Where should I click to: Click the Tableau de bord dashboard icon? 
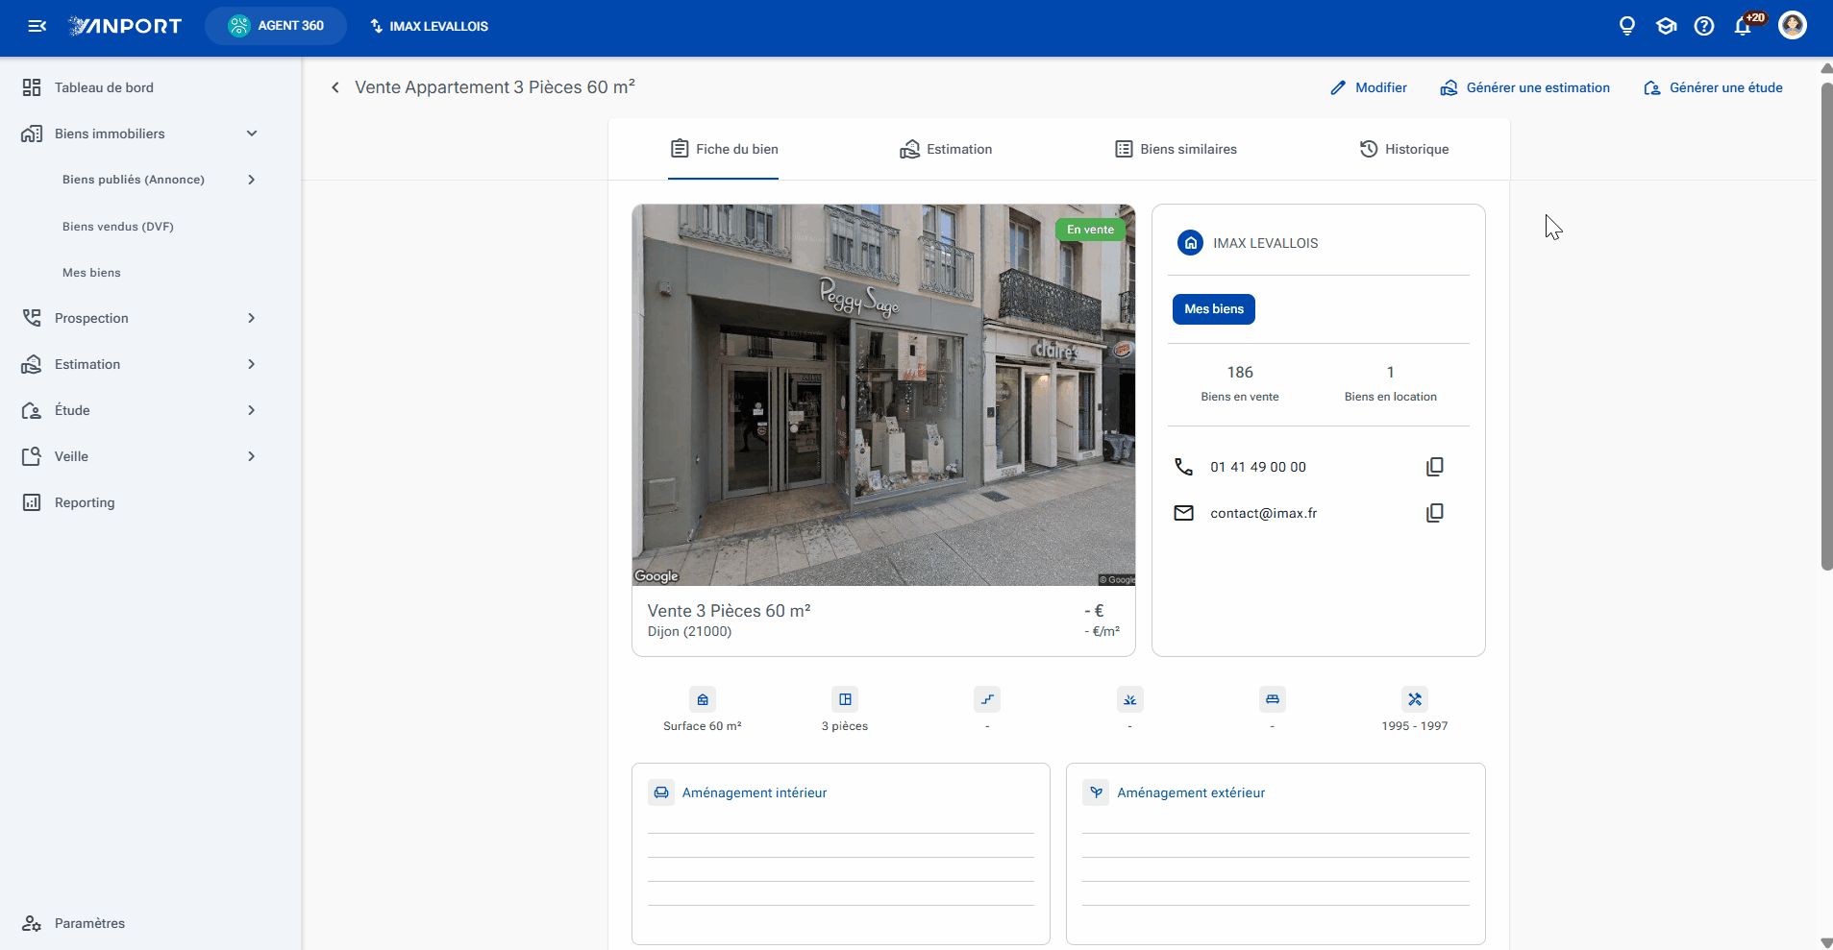(x=32, y=87)
